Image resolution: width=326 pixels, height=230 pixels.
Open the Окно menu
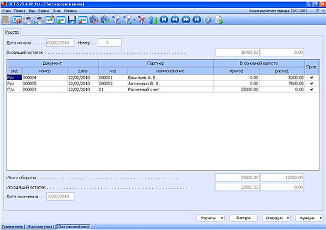pyautogui.click(x=56, y=11)
